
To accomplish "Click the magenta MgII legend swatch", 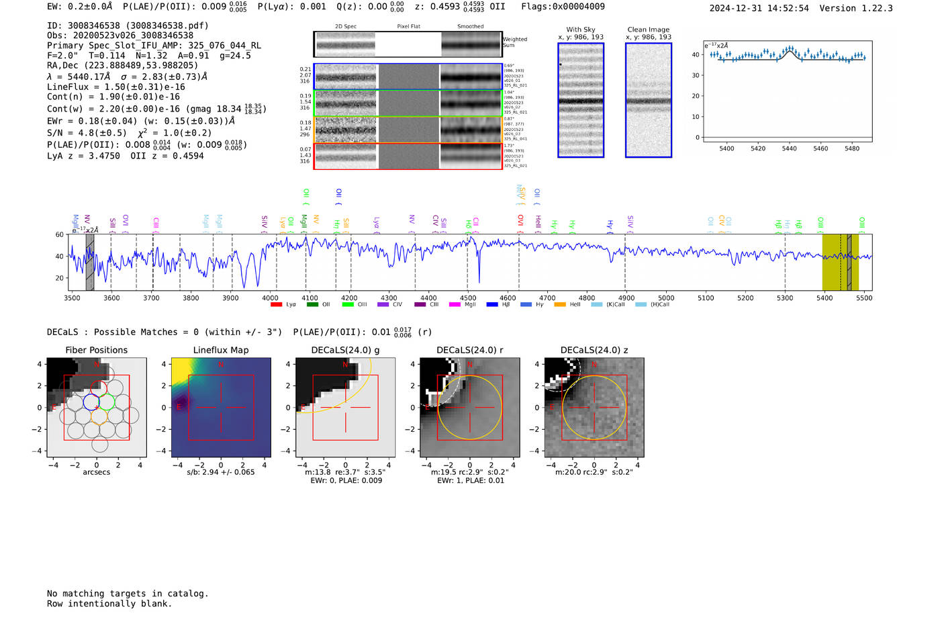I will pyautogui.click(x=455, y=305).
